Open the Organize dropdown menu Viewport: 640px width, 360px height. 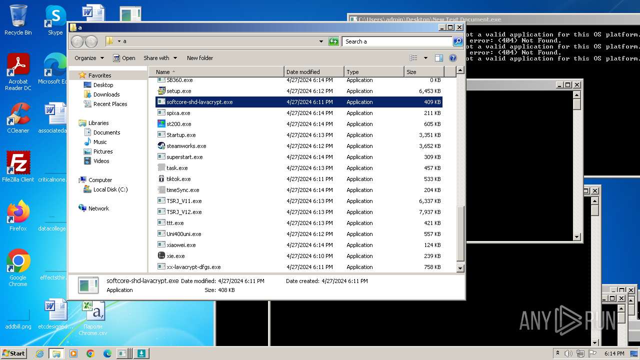(x=89, y=58)
